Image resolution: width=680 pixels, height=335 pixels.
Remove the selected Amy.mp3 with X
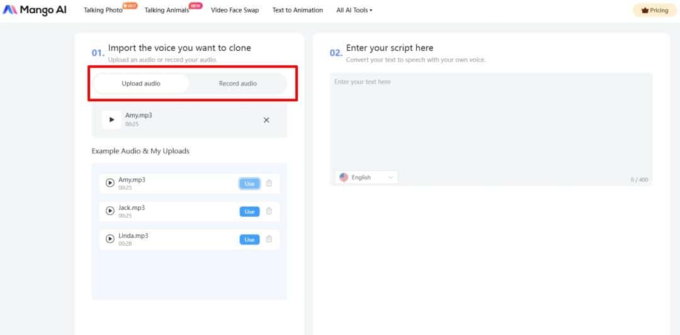click(266, 120)
